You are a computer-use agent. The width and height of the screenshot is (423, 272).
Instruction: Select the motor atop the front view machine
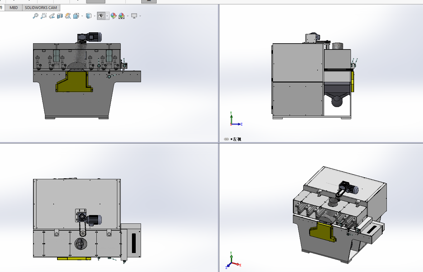94,37
